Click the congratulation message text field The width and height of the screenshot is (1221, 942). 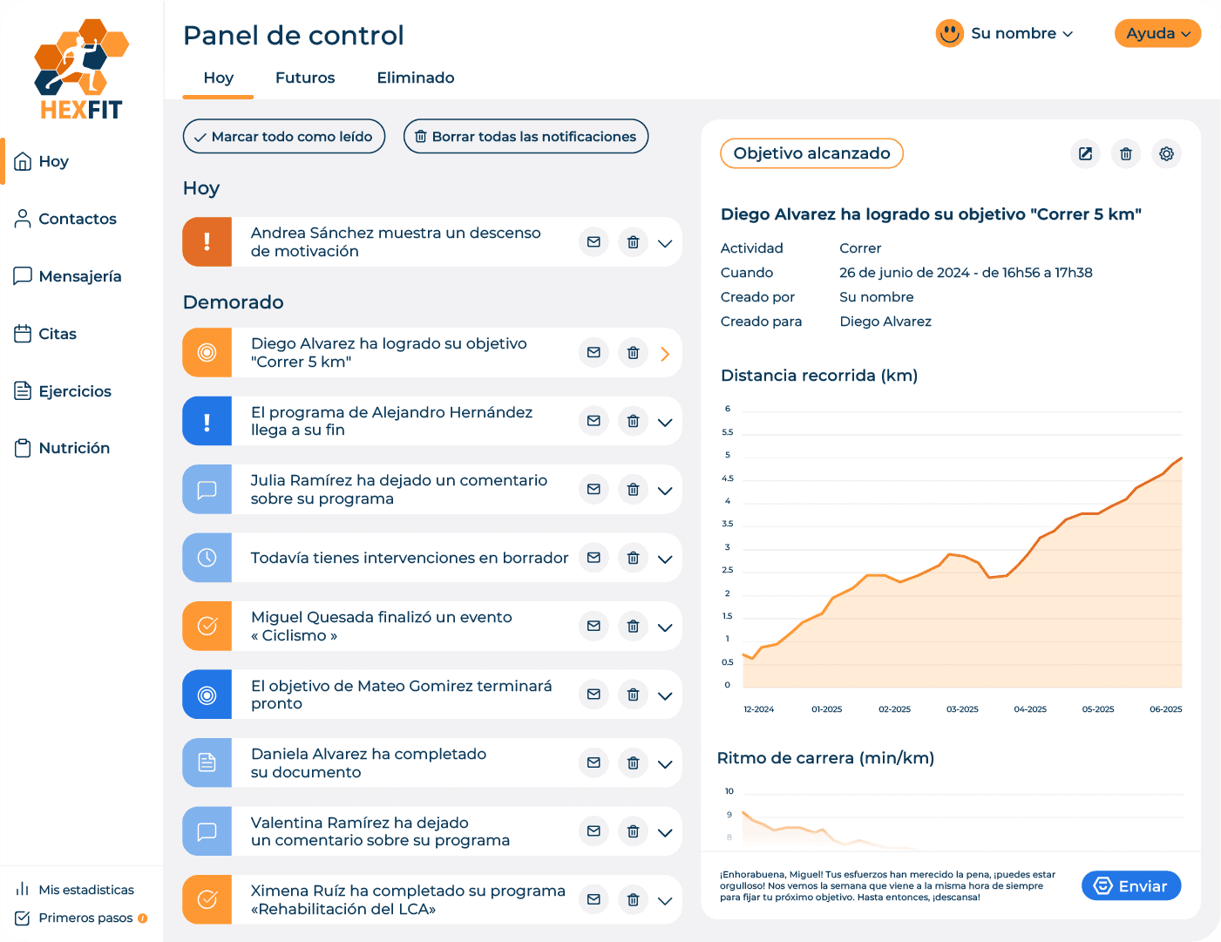[889, 885]
